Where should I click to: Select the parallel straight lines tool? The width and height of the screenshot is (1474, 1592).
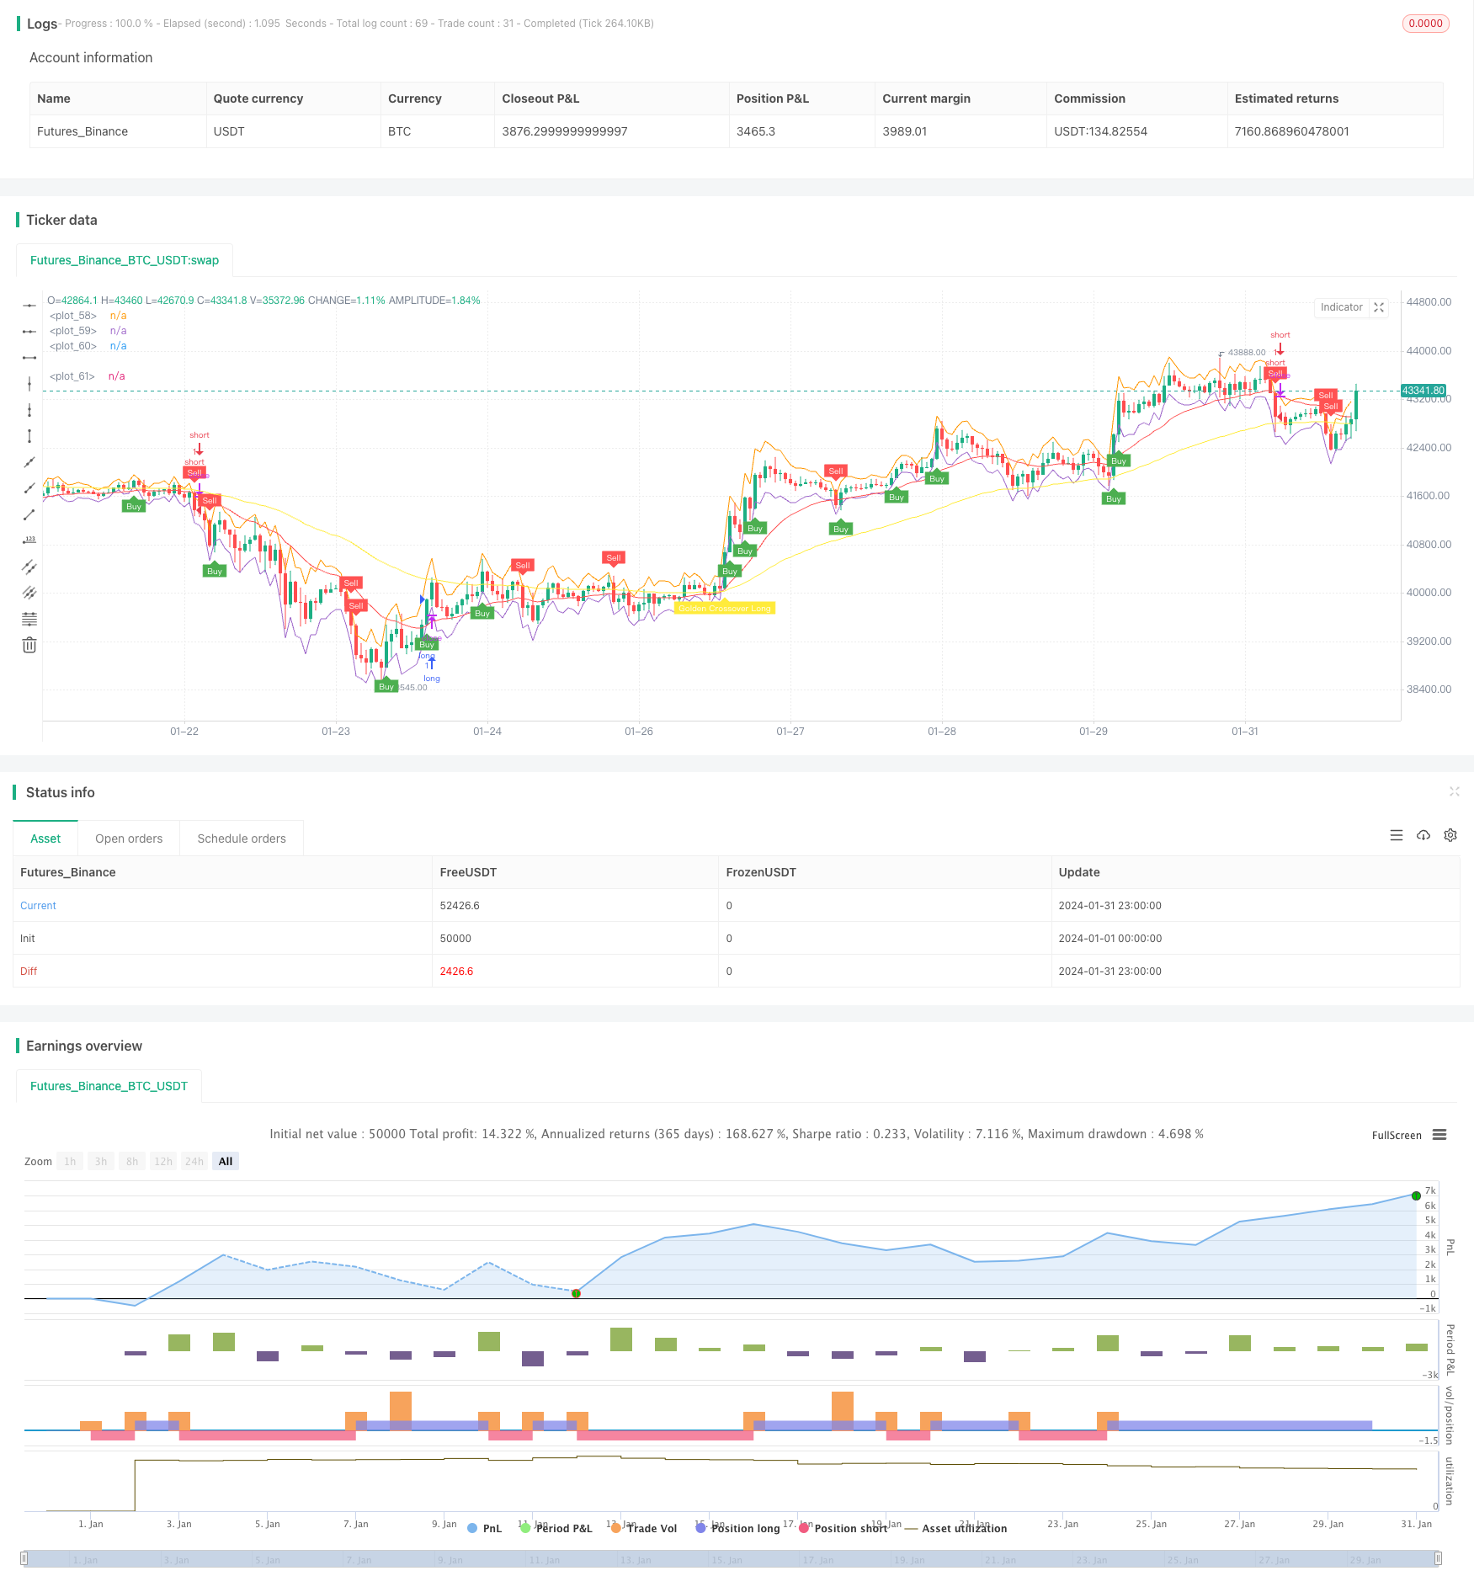point(29,593)
